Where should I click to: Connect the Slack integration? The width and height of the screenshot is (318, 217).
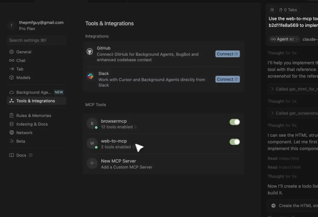point(227,79)
